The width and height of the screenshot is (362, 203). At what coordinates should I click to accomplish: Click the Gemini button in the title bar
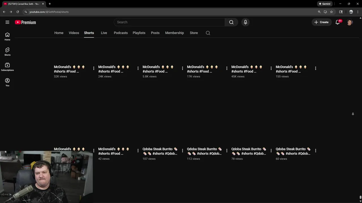324,4
